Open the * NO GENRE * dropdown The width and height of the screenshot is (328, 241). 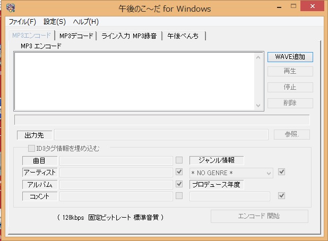[x=231, y=173]
